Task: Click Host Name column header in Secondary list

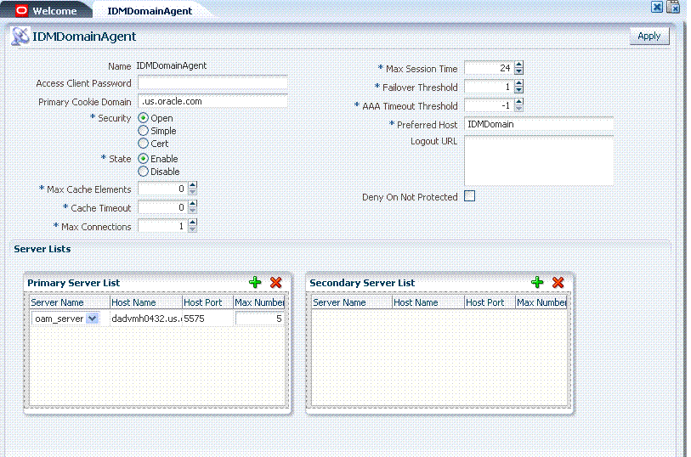Action: pyautogui.click(x=428, y=302)
